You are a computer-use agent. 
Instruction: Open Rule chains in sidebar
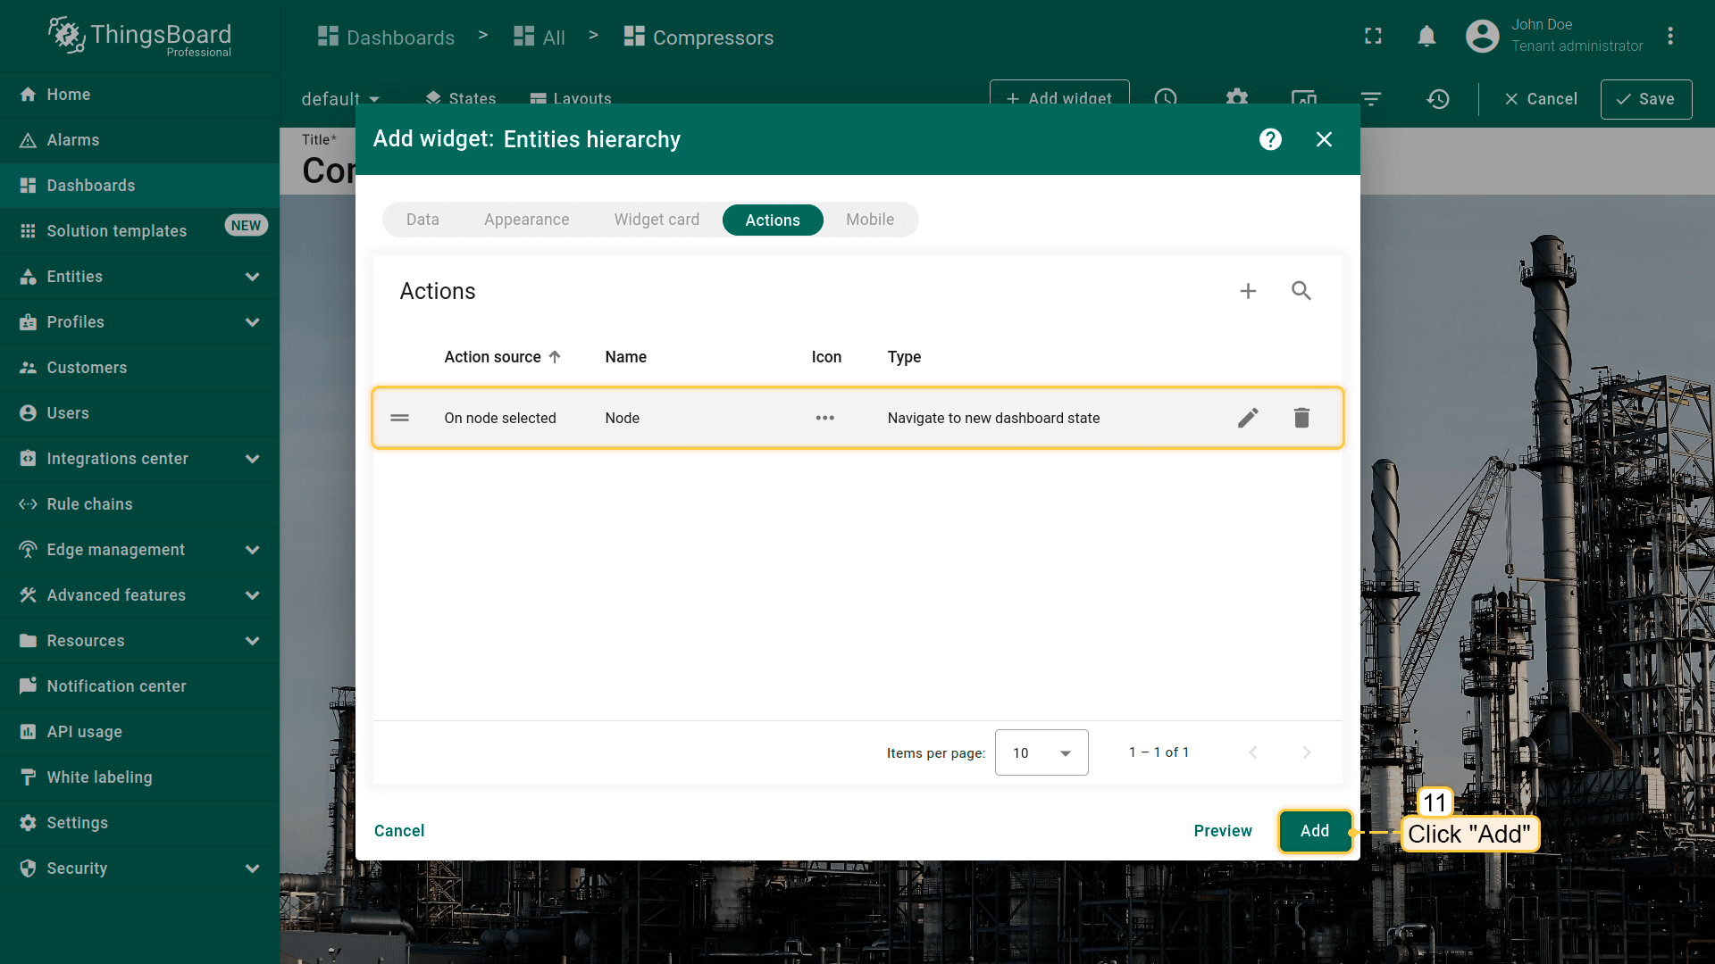click(89, 504)
